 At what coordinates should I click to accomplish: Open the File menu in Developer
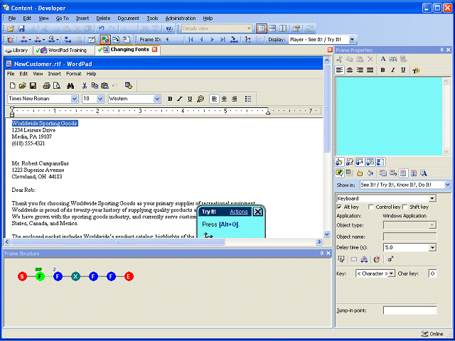click(x=12, y=18)
